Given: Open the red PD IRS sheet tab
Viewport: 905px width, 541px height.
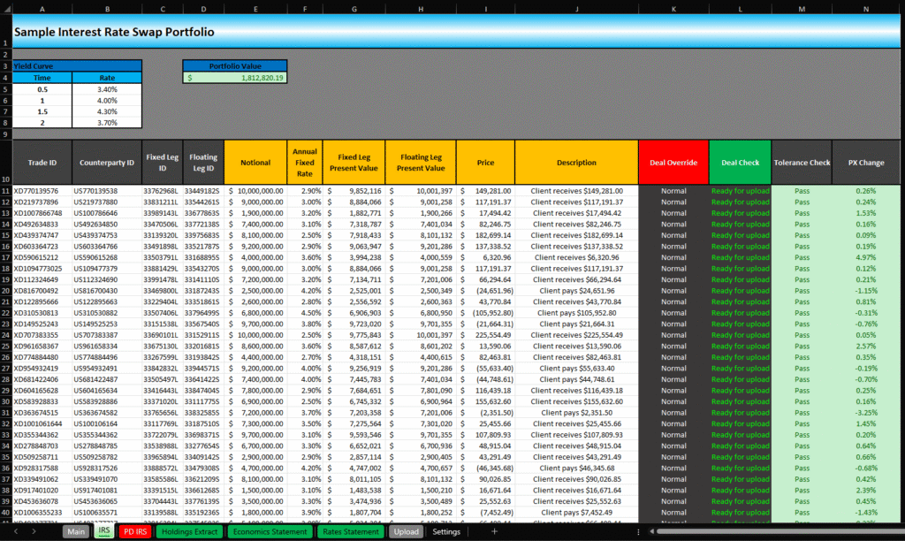Looking at the screenshot, I should [x=135, y=532].
